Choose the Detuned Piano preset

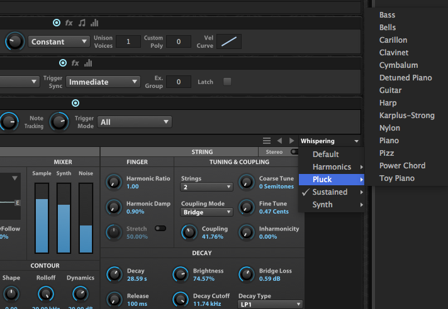pyautogui.click(x=405, y=77)
